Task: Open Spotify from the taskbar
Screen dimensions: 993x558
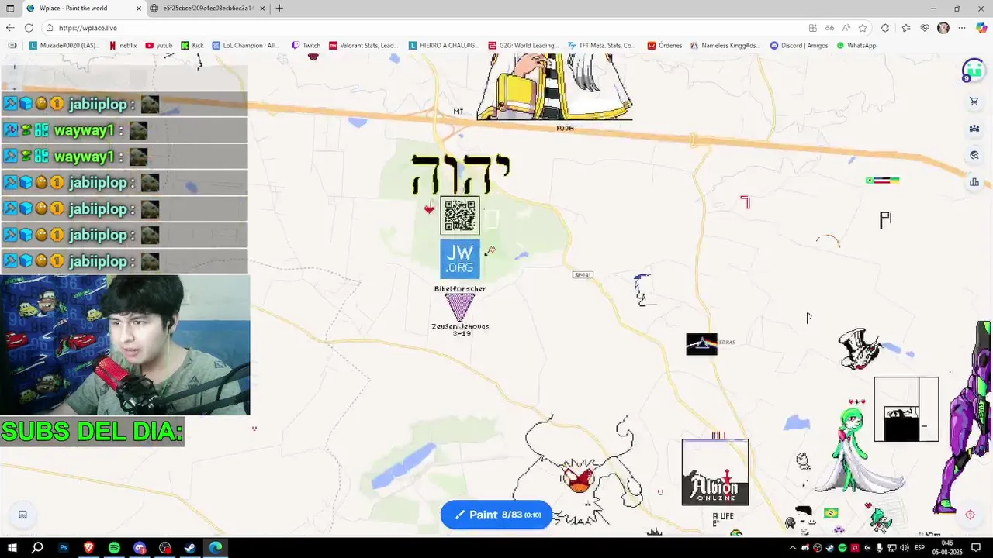Action: 114,548
